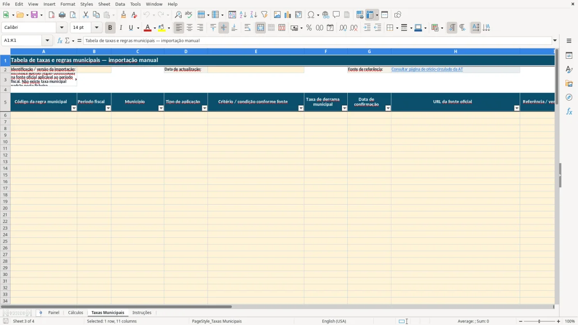The height and width of the screenshot is (325, 578).
Task: Insert a comment
Action: tap(336, 15)
